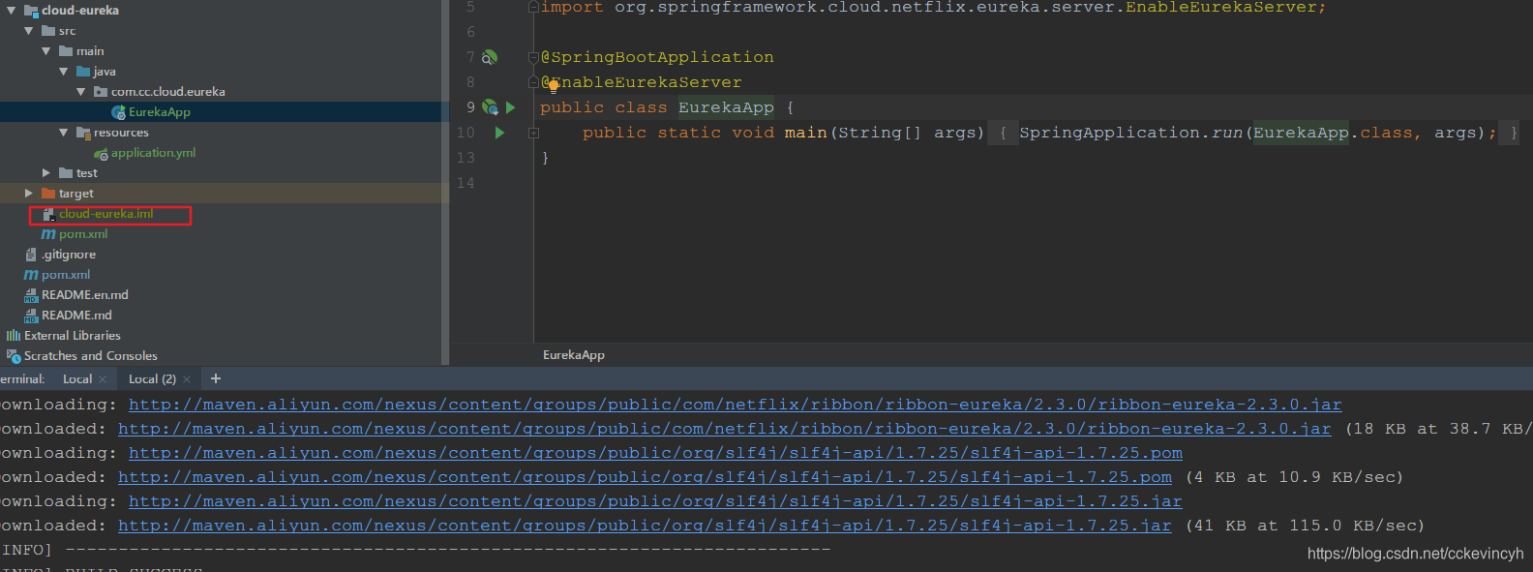Select application.yml in the project tree
Image resolution: width=1533 pixels, height=572 pixels.
point(153,153)
